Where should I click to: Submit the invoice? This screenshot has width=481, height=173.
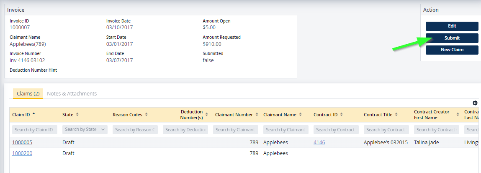pyautogui.click(x=452, y=38)
